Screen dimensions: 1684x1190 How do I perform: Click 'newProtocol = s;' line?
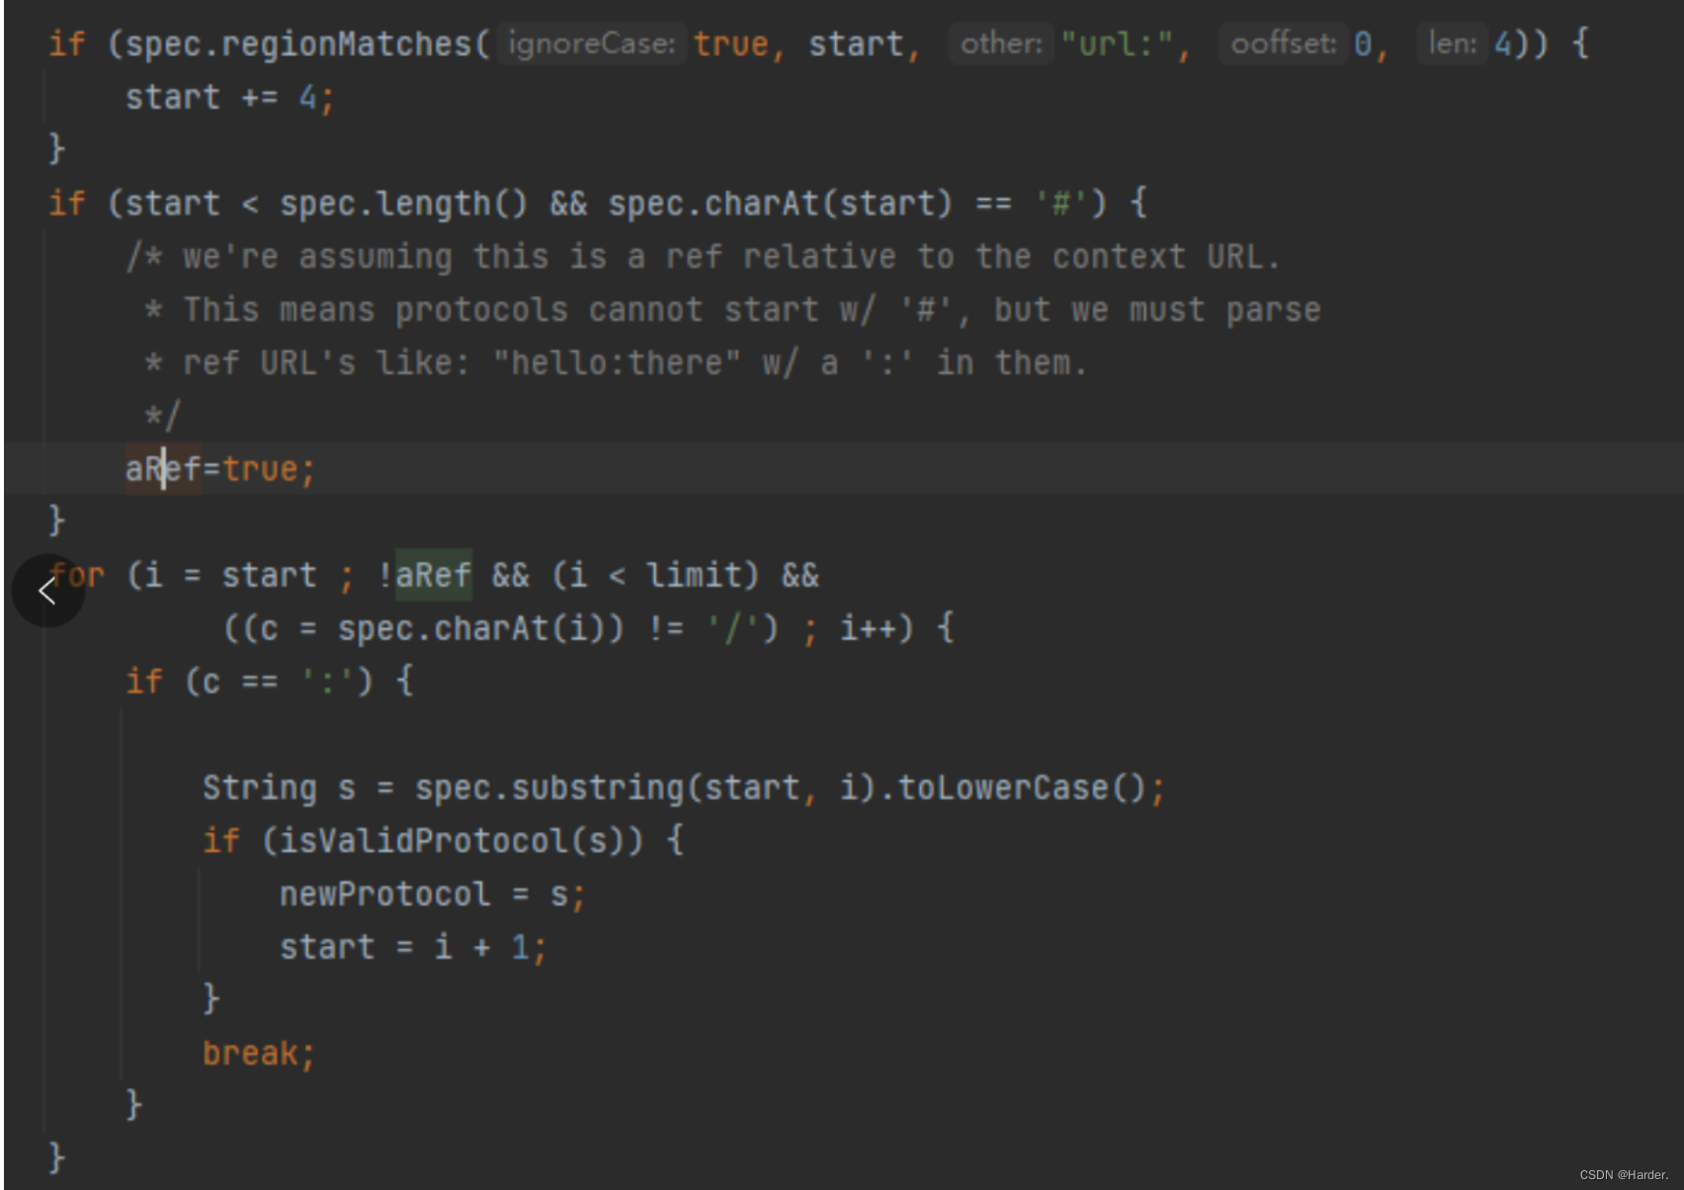point(433,895)
